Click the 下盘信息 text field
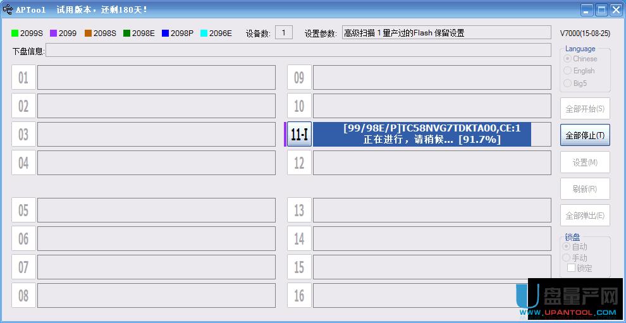The height and width of the screenshot is (323, 626). (298, 51)
